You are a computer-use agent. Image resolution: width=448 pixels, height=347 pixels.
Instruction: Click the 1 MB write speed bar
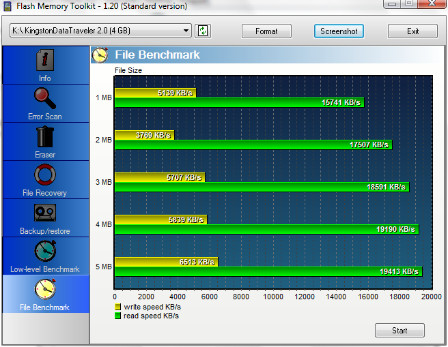tap(155, 92)
